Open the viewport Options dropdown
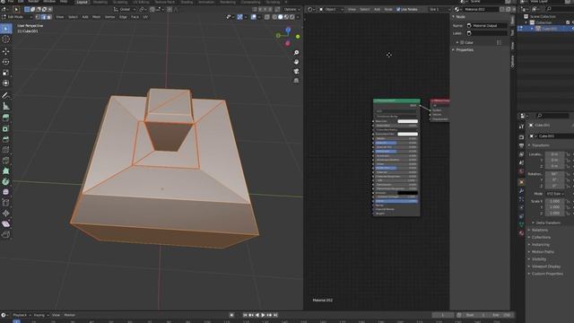This screenshot has width=574, height=323. [291, 9]
